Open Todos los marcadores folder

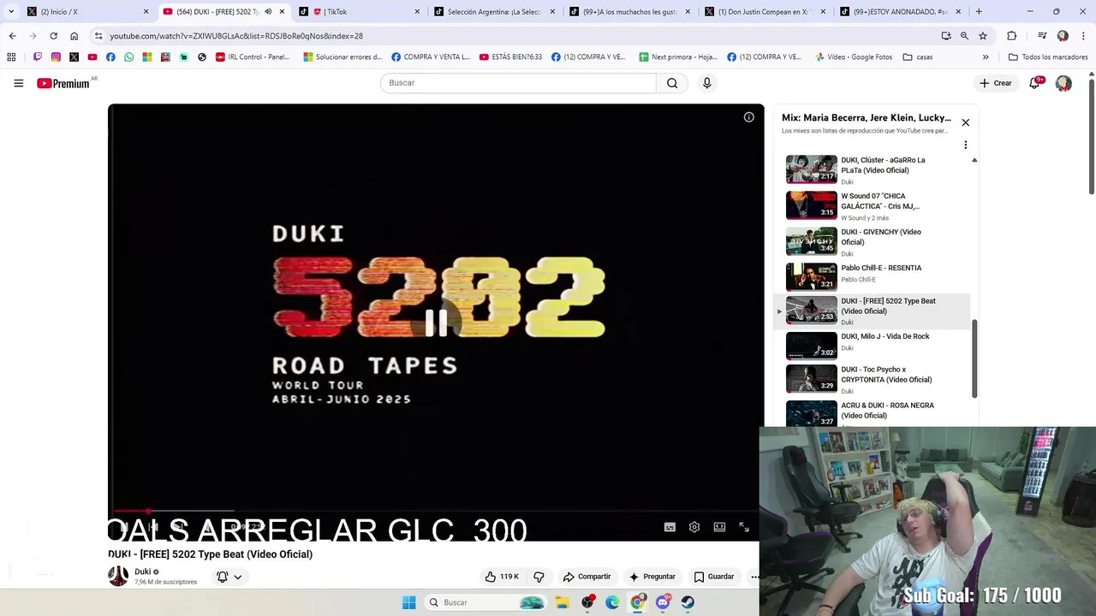coord(1048,57)
